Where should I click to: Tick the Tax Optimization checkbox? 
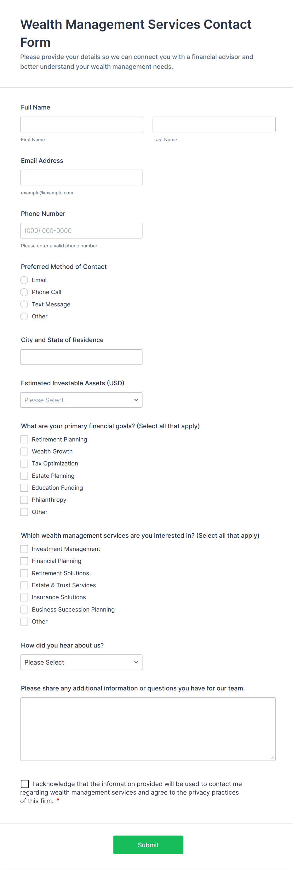point(24,463)
